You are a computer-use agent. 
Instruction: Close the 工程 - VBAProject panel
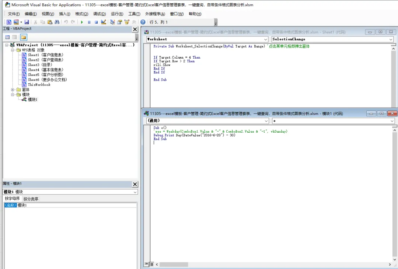[135, 29]
